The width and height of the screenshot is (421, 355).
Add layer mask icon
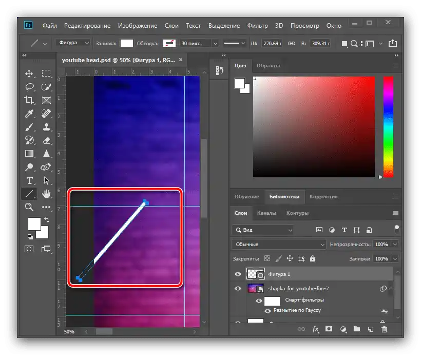[x=329, y=329]
